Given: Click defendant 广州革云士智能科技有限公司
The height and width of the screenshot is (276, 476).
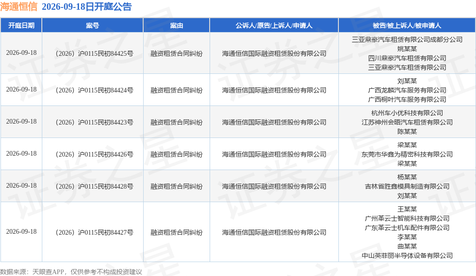Looking at the screenshot, I should pyautogui.click(x=407, y=218).
